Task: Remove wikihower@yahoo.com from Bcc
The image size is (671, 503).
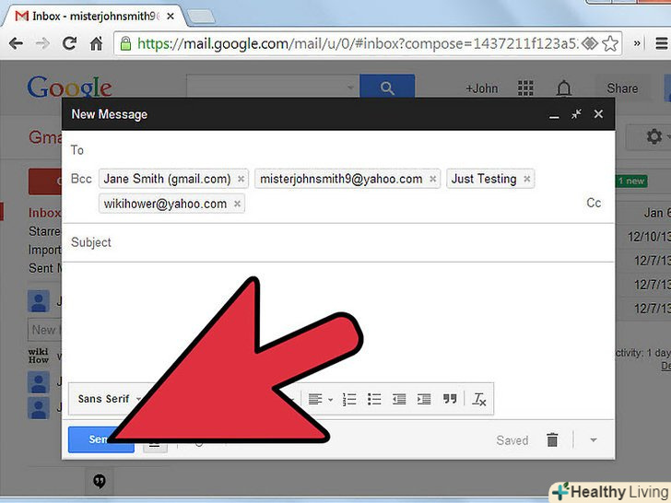Action: (x=238, y=204)
